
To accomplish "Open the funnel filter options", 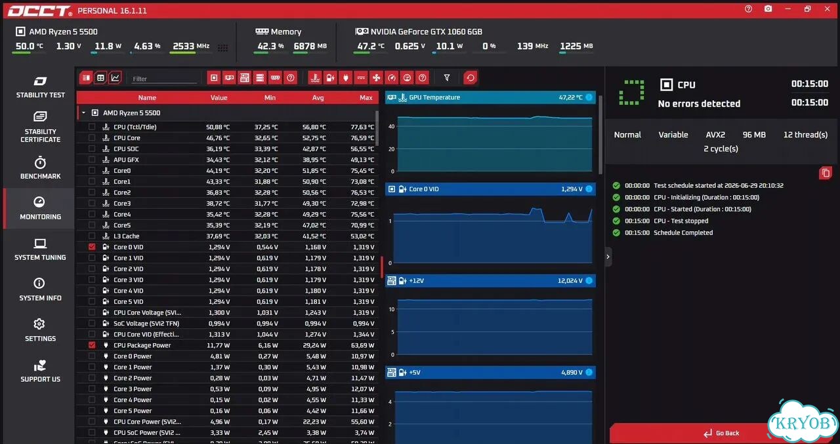I will [x=447, y=78].
